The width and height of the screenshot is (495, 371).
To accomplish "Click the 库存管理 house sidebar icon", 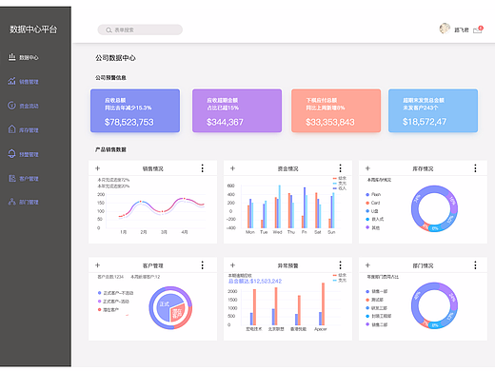I will tap(11, 129).
